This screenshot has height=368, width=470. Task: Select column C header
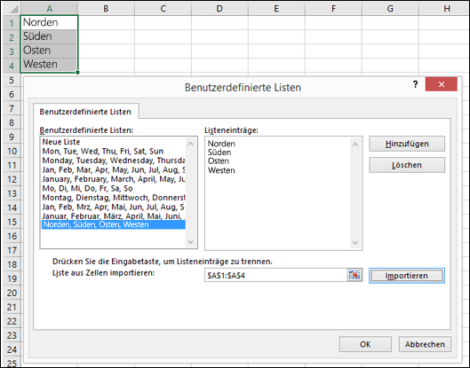coord(163,8)
